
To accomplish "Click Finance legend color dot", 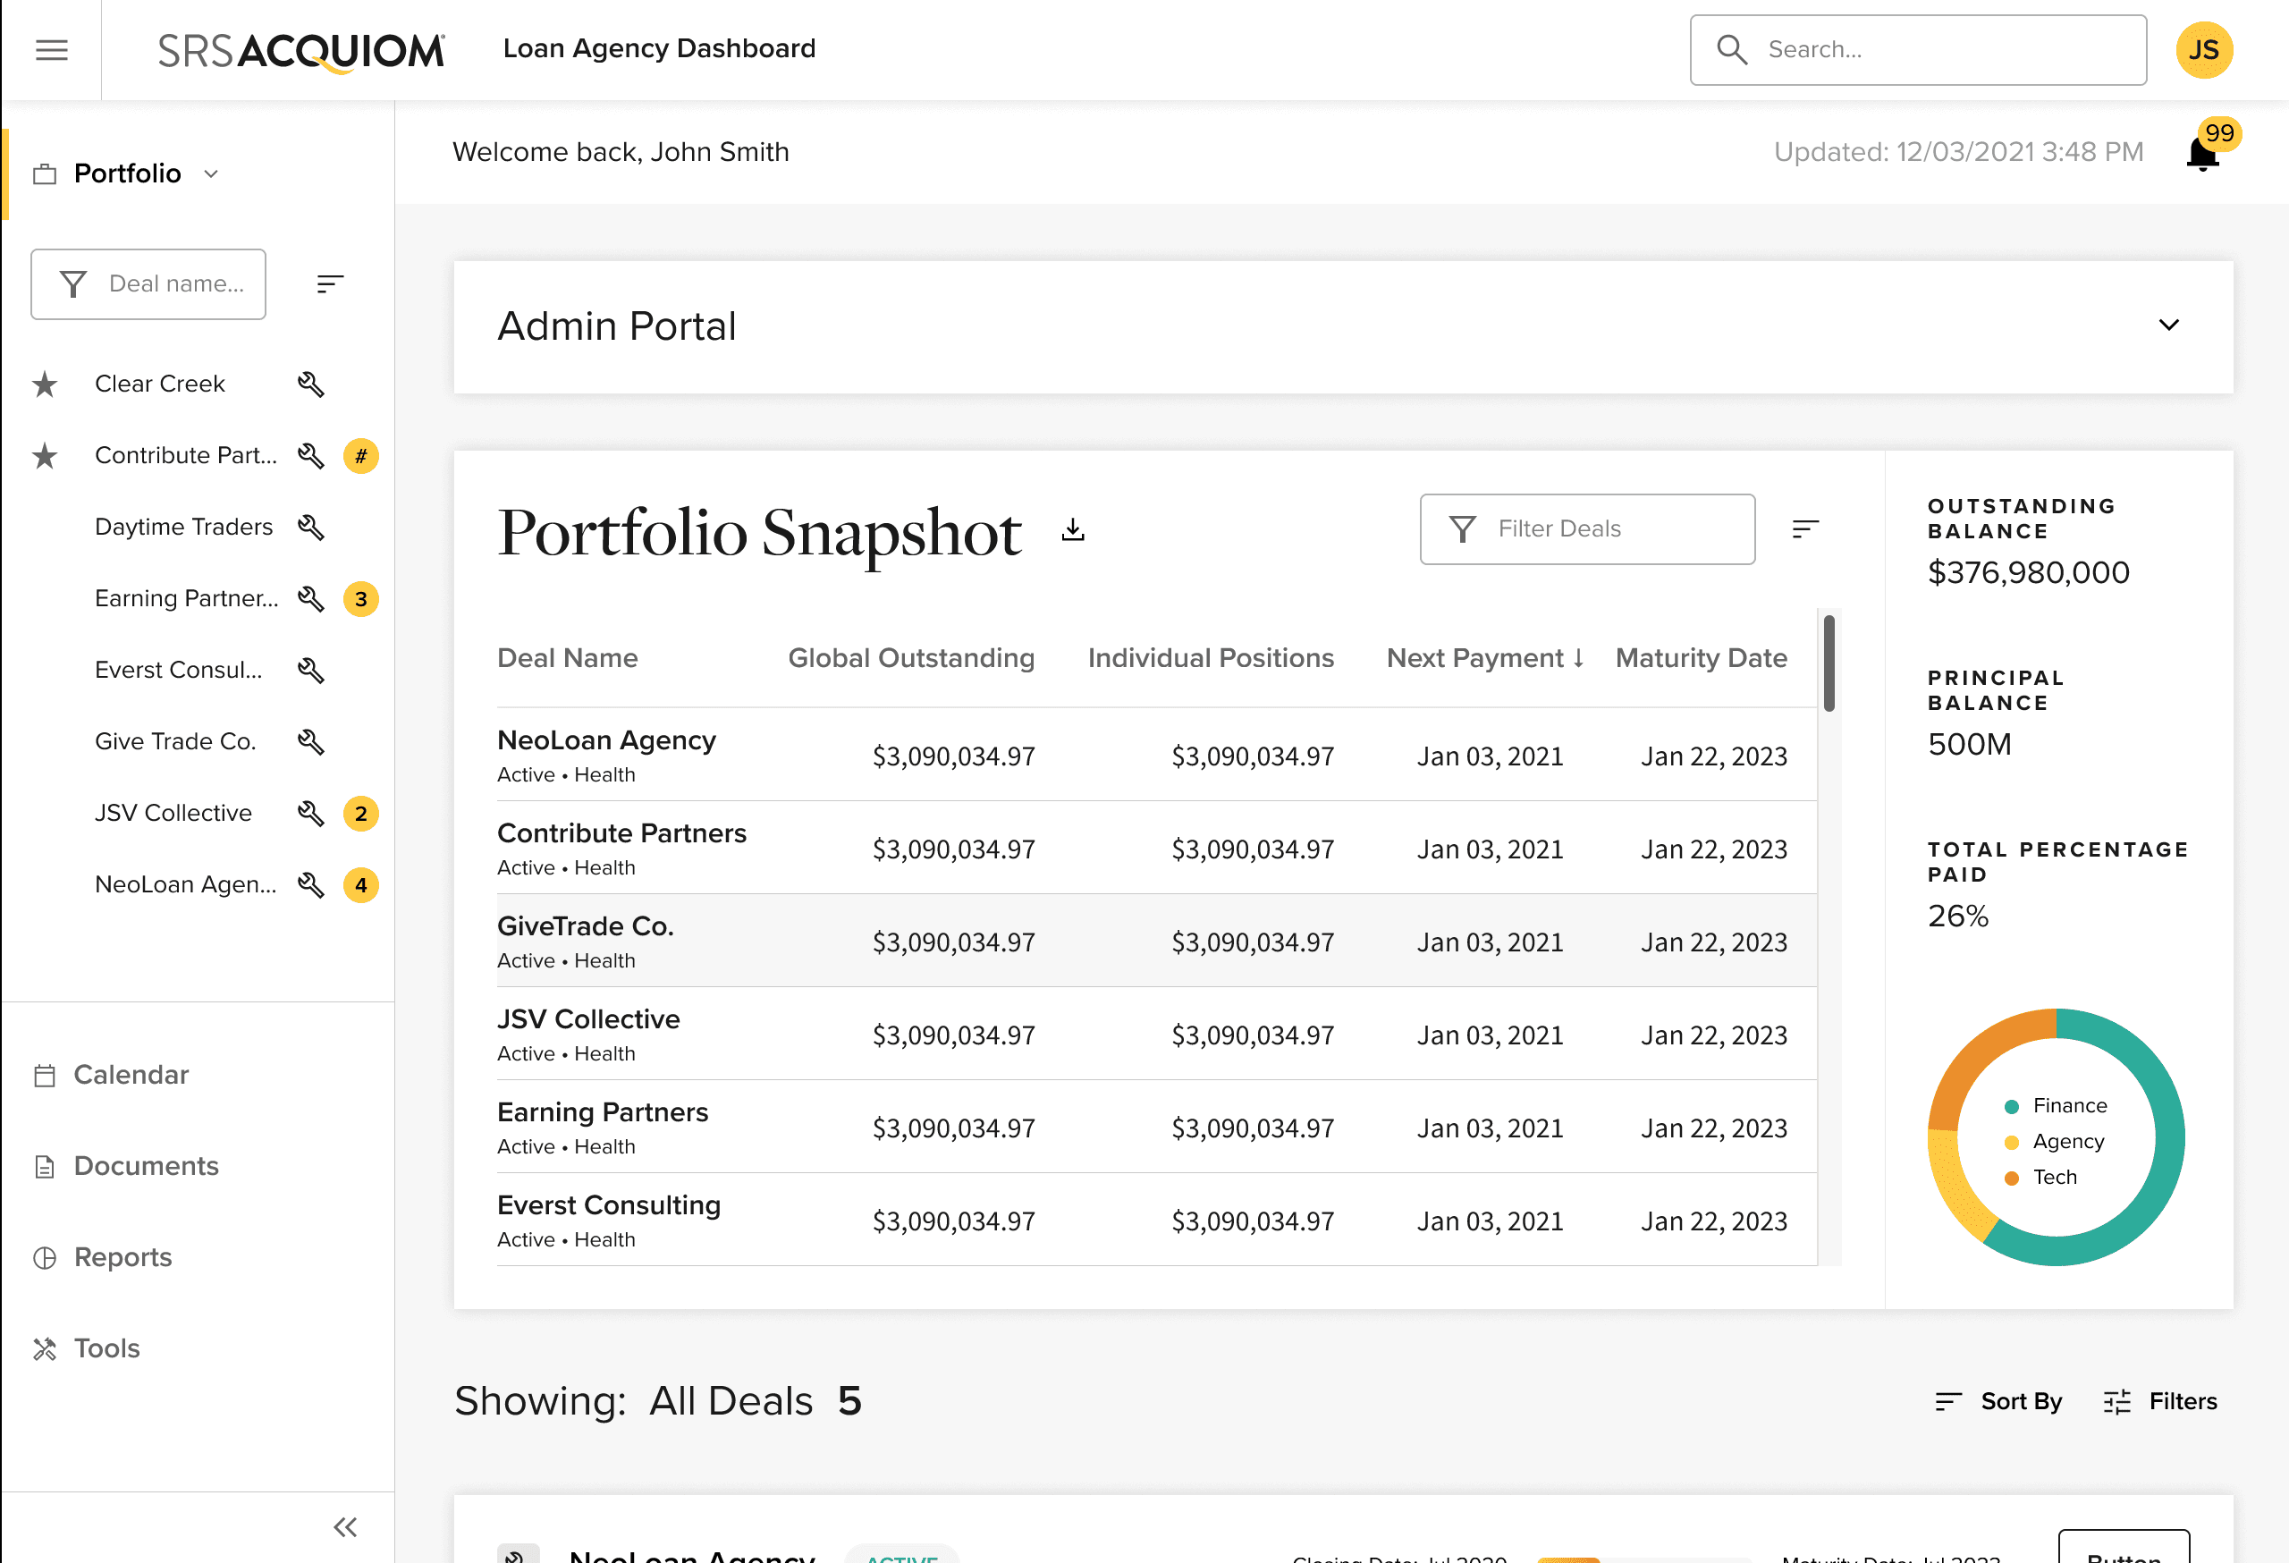I will pyautogui.click(x=2011, y=1107).
